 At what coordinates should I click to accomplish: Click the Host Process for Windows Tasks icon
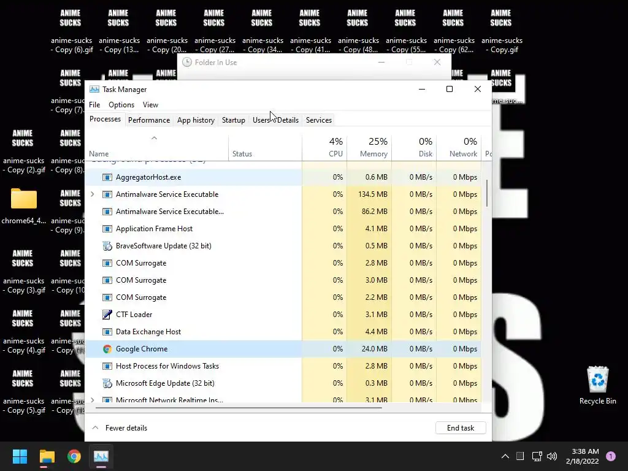107,366
